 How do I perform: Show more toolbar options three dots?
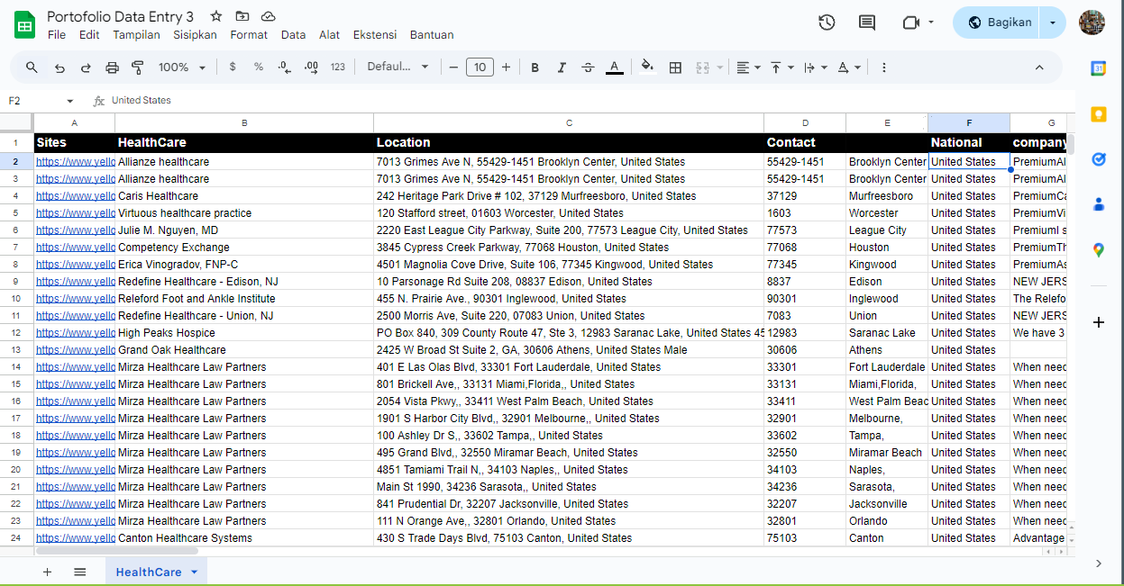tap(883, 68)
